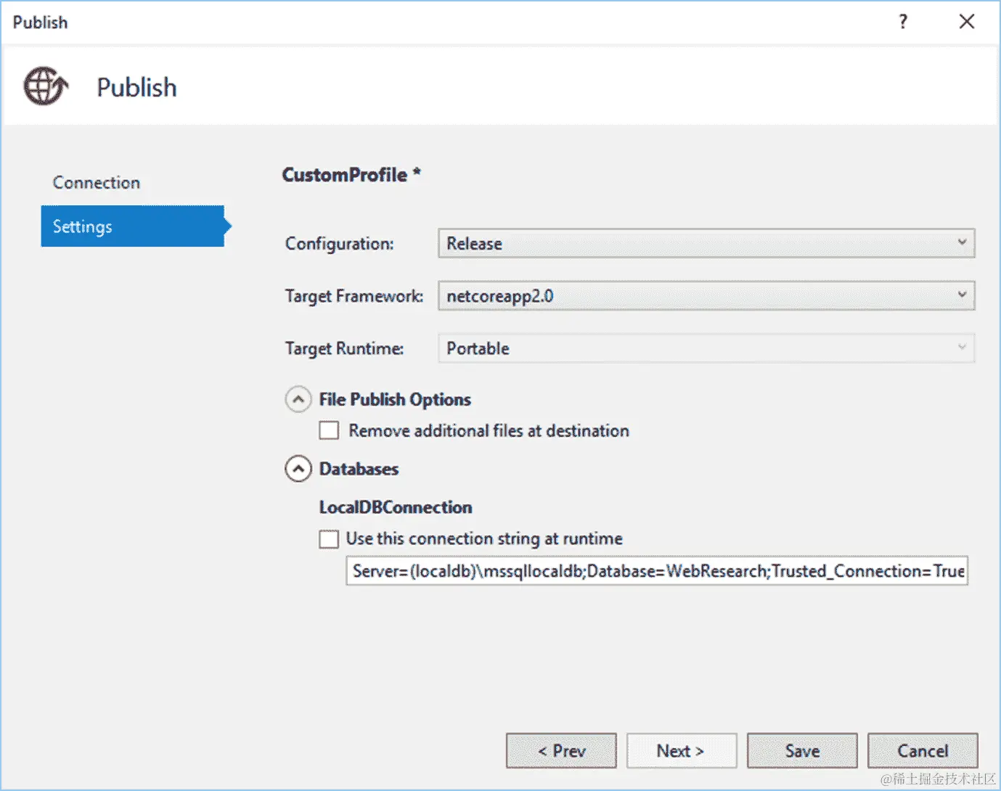Click the Databases heading text
This screenshot has width=1001, height=791.
click(359, 469)
